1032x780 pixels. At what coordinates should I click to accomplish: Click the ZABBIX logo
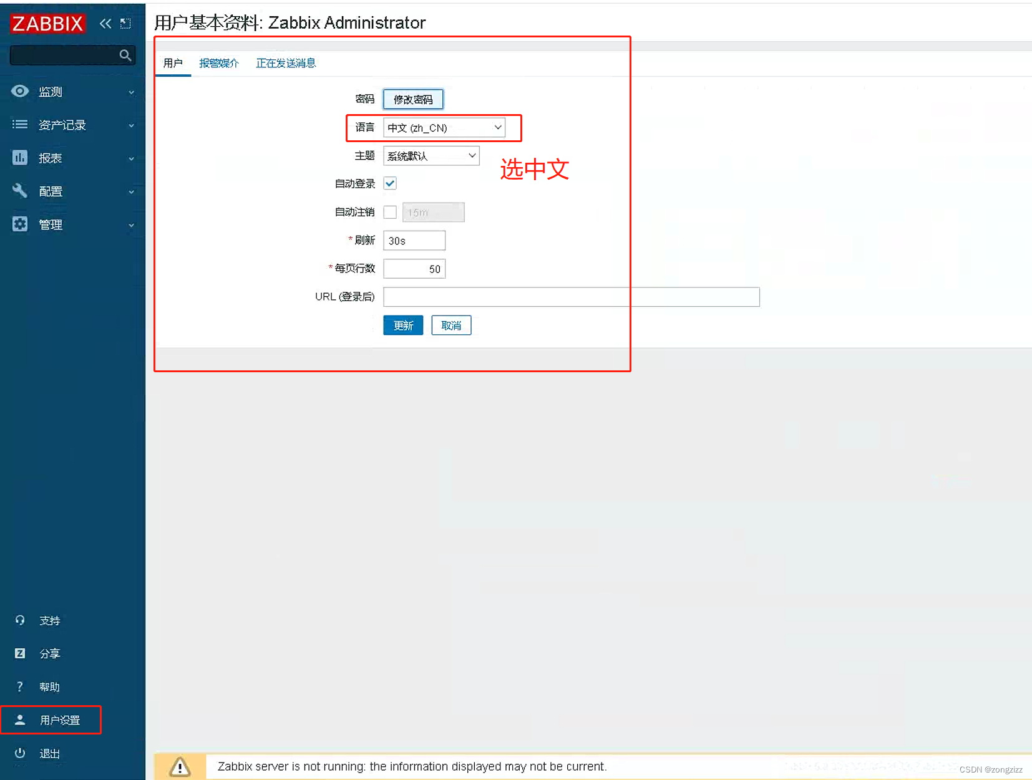tap(47, 24)
